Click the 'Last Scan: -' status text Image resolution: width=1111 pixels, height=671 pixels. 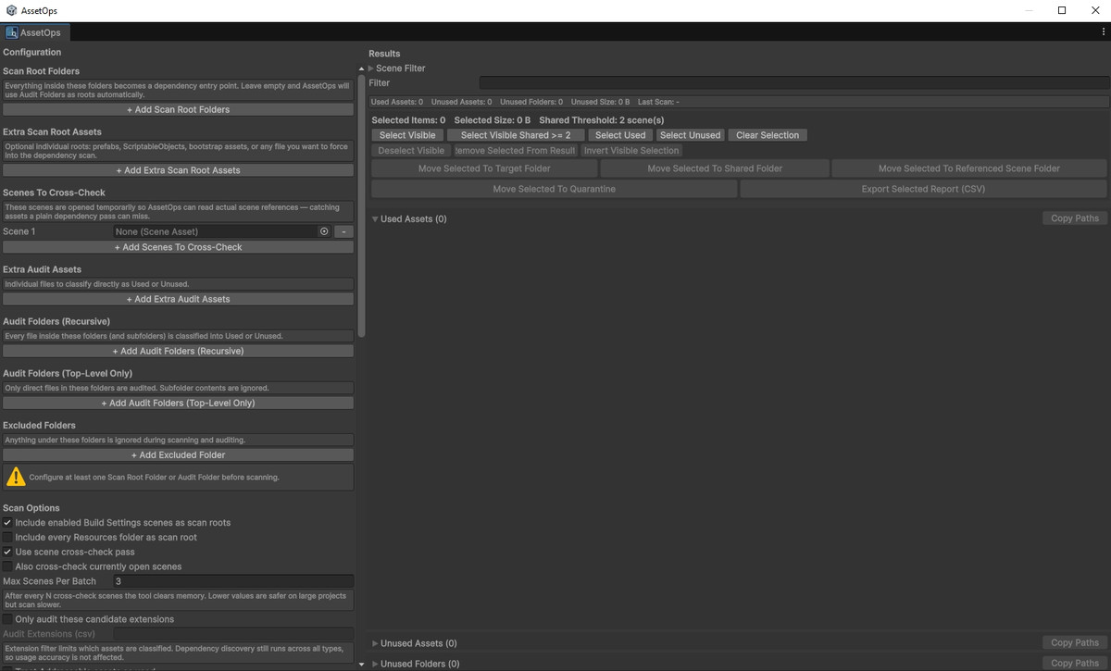(658, 102)
